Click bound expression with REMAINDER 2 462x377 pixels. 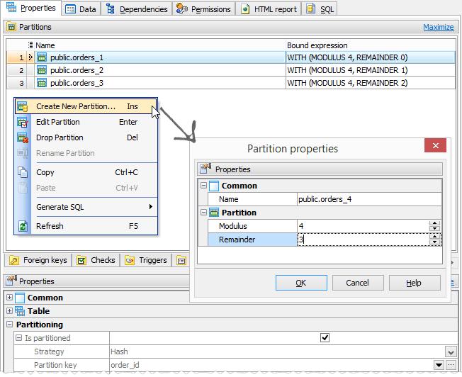(x=347, y=83)
